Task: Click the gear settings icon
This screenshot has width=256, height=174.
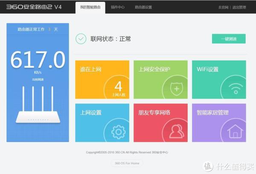Action: point(119,132)
